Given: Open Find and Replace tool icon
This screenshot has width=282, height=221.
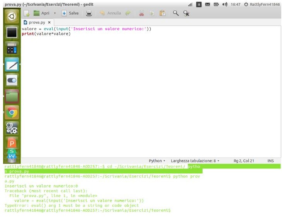Looking at the screenshot, I should (x=186, y=13).
